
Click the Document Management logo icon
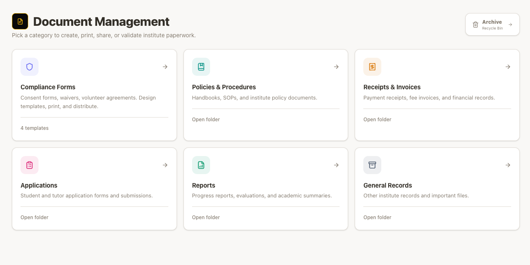[20, 21]
